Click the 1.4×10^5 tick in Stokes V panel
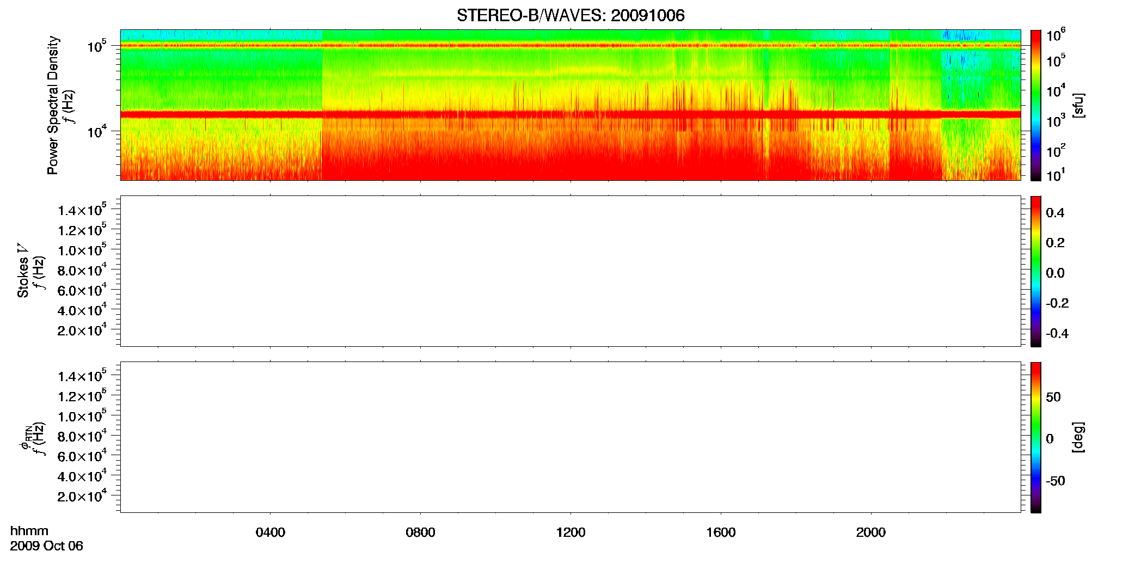Viewport: 1141px width, 588px height. [x=82, y=210]
